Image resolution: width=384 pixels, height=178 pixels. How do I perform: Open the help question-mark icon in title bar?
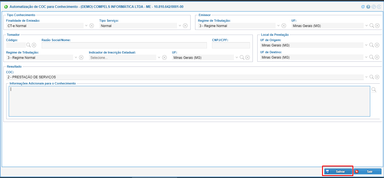click(368, 7)
